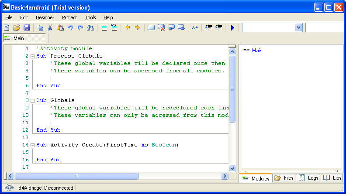The height and width of the screenshot is (194, 346).
Task: Switch to the Logs tab
Action: click(308, 178)
